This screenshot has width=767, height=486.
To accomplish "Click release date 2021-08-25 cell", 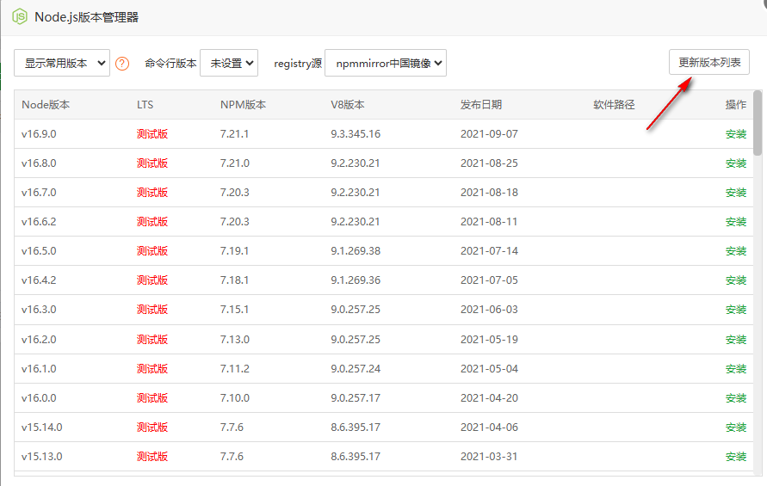I will [x=489, y=163].
